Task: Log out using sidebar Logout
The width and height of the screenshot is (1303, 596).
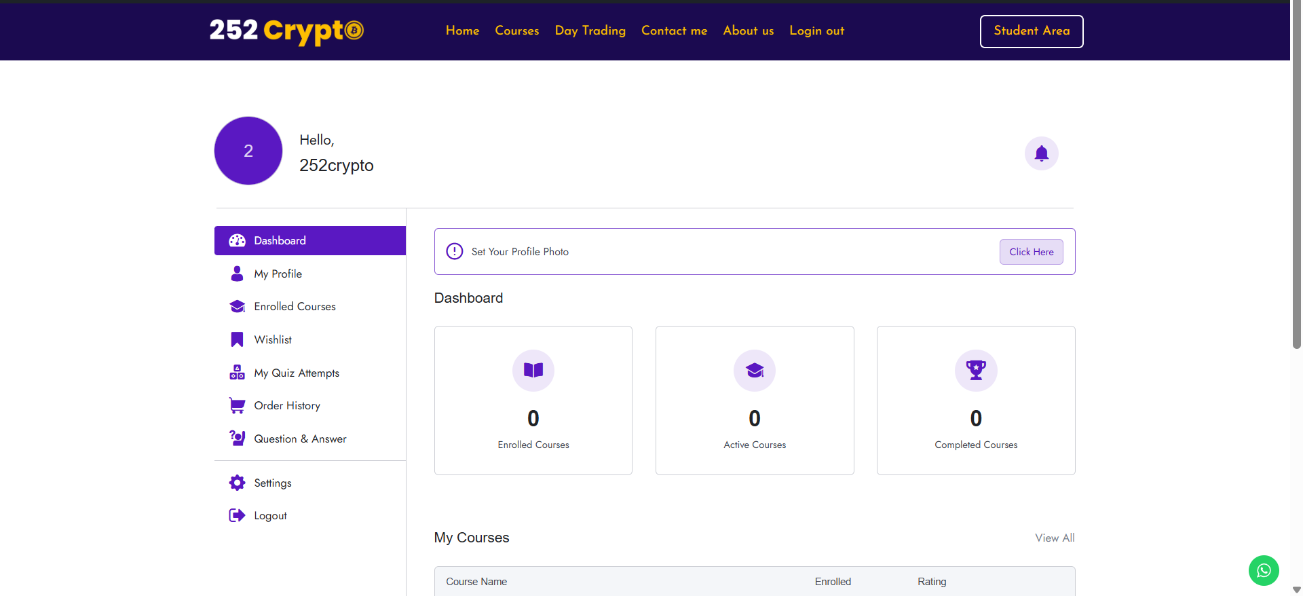Action: 270,516
